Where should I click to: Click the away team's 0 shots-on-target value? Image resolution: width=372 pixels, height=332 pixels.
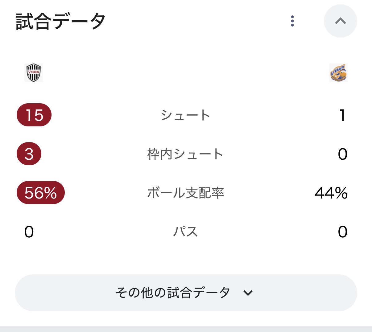pyautogui.click(x=342, y=154)
